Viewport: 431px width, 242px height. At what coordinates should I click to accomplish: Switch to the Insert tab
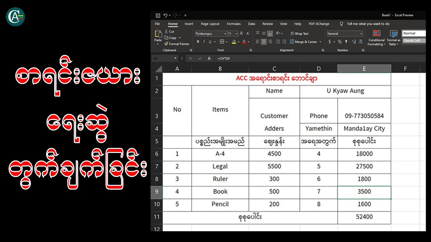pyautogui.click(x=189, y=24)
